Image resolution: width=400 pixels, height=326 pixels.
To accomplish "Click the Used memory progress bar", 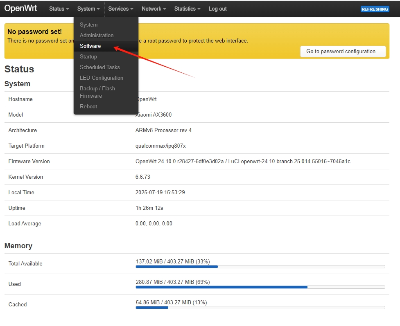I will (260, 287).
